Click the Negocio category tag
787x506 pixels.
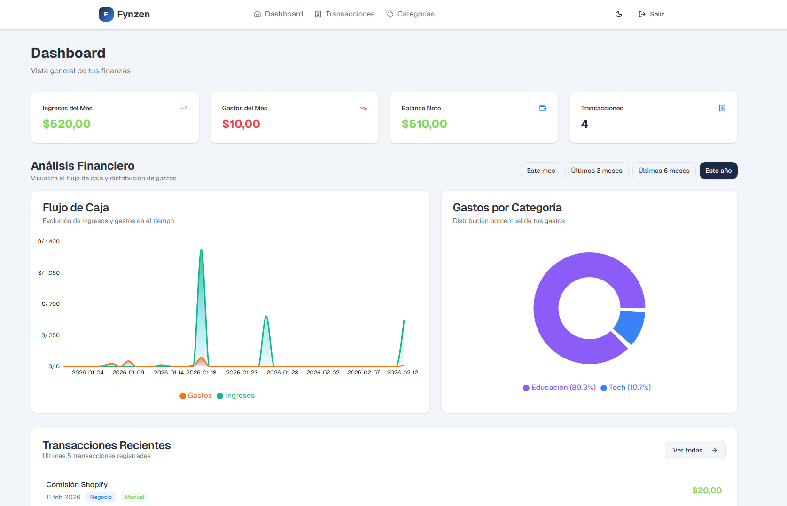point(101,497)
